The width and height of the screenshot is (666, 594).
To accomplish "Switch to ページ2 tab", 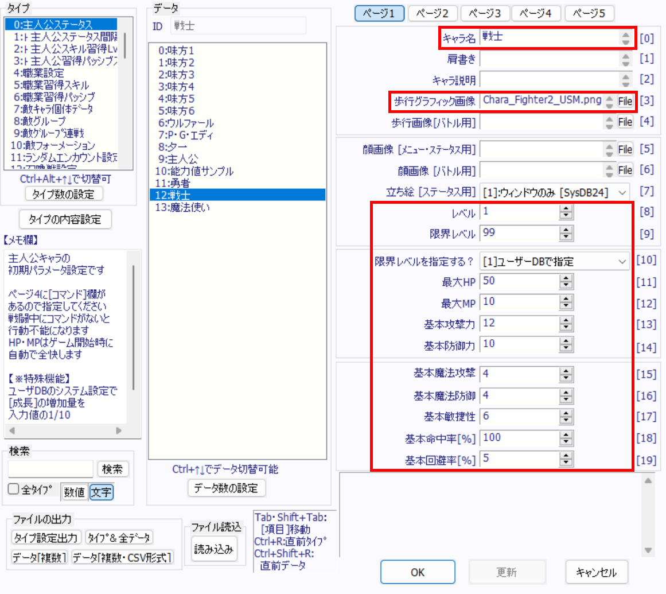I will click(433, 13).
